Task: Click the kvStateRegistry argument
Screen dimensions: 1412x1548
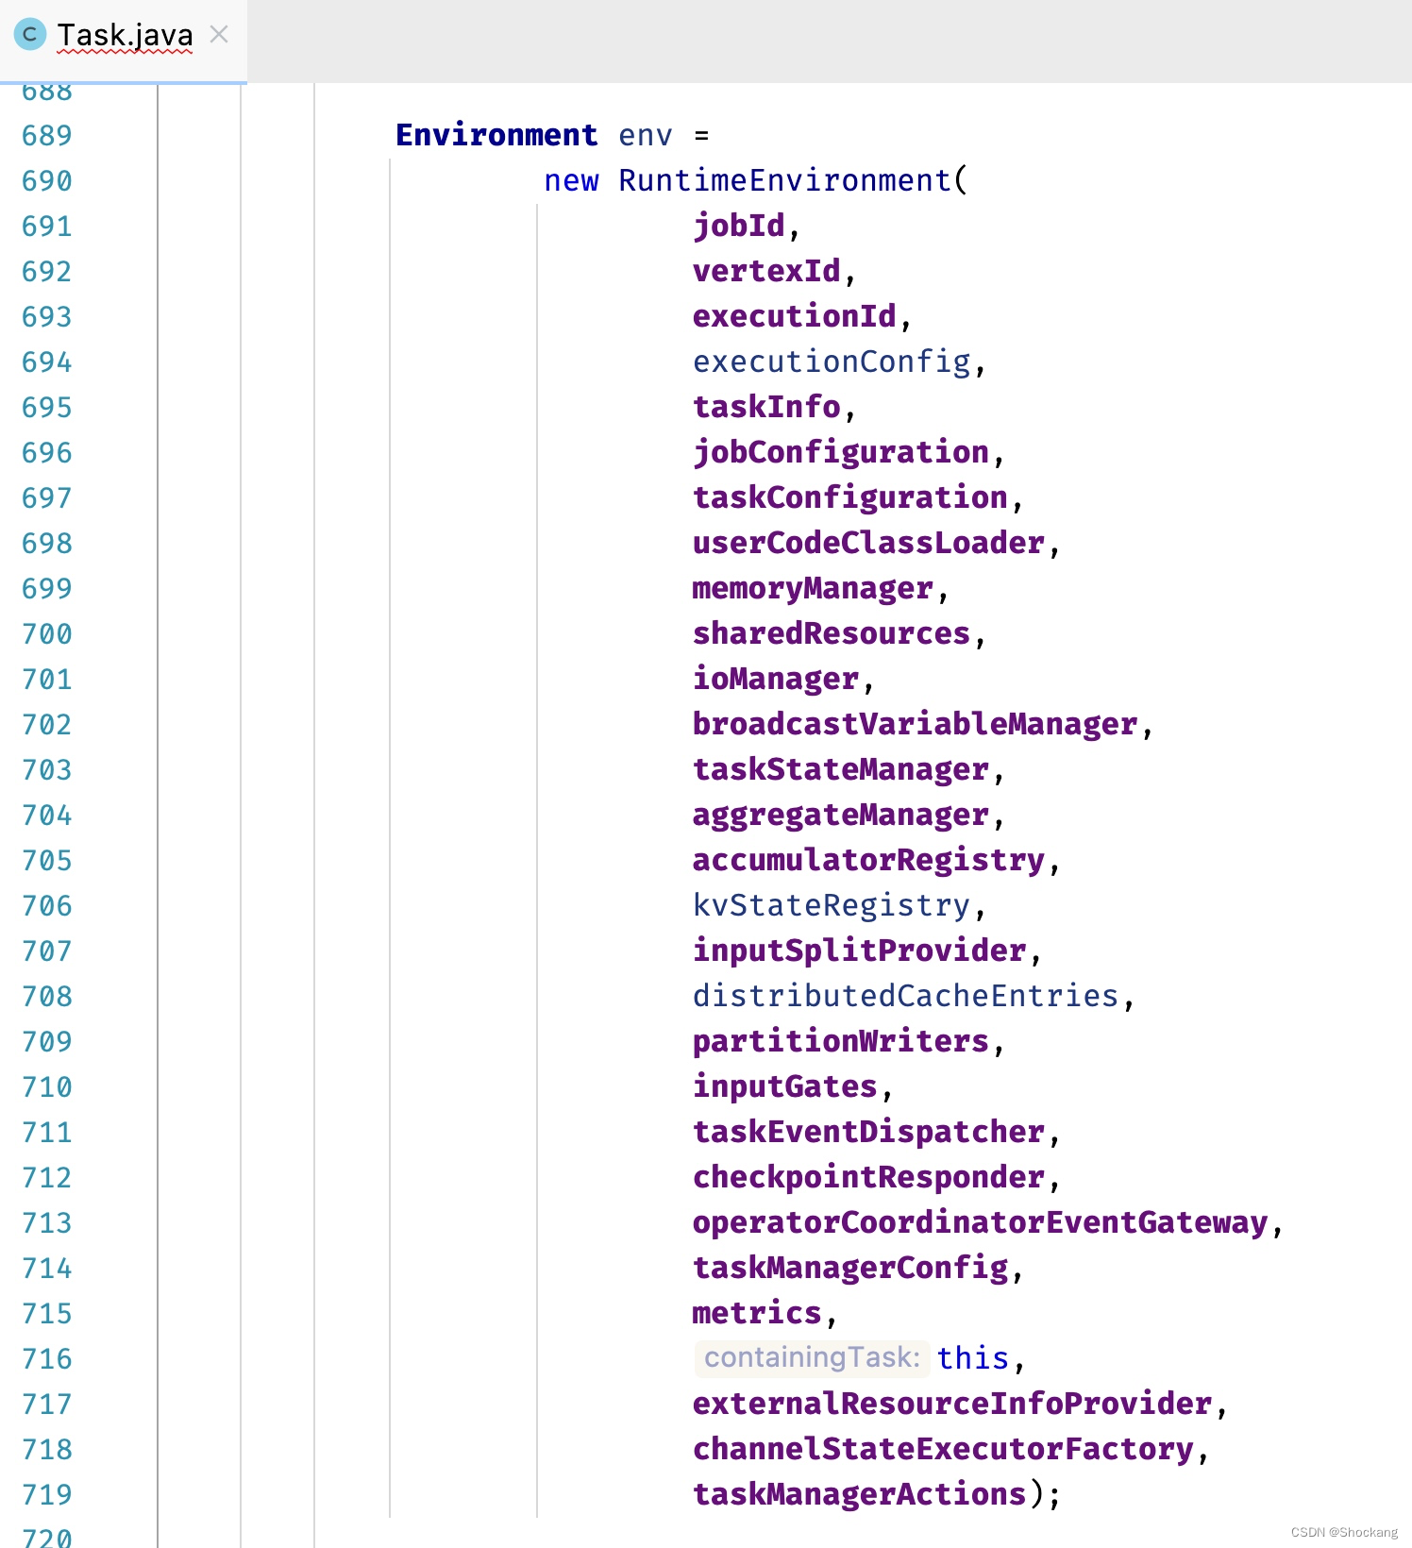Action: (x=832, y=906)
